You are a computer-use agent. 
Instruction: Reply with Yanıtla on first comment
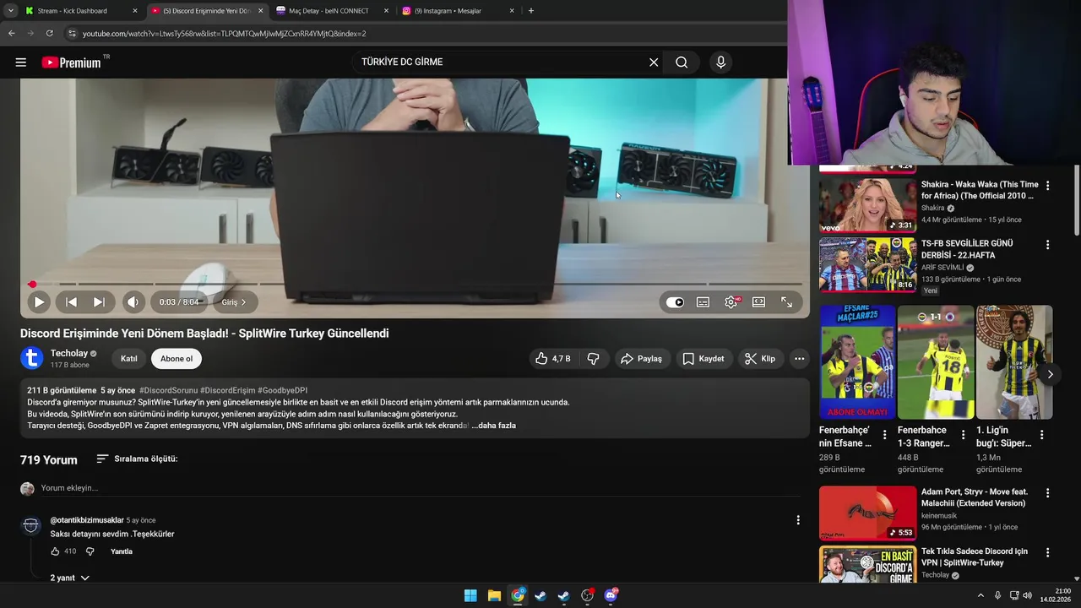[x=122, y=551]
